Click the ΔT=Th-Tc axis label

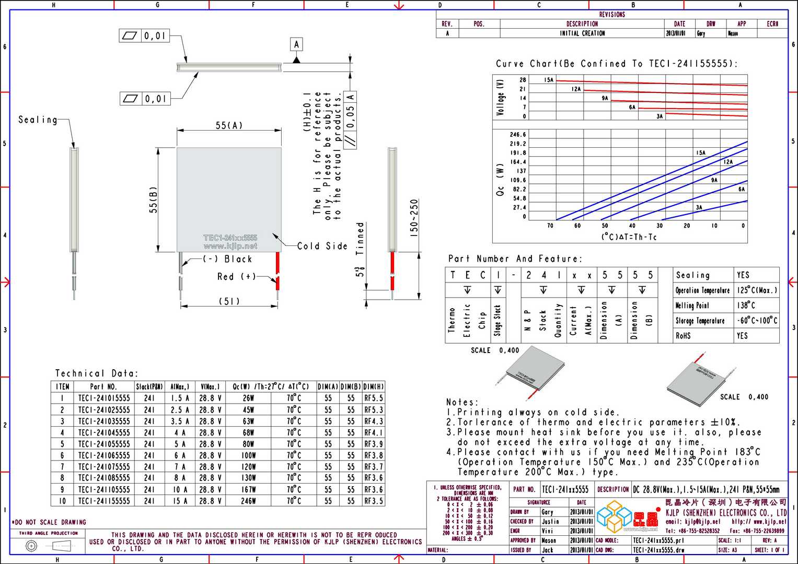point(629,237)
